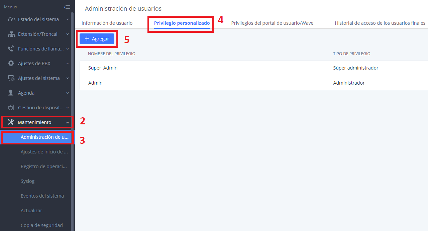Expand the Estado del sistema section

[x=67, y=19]
